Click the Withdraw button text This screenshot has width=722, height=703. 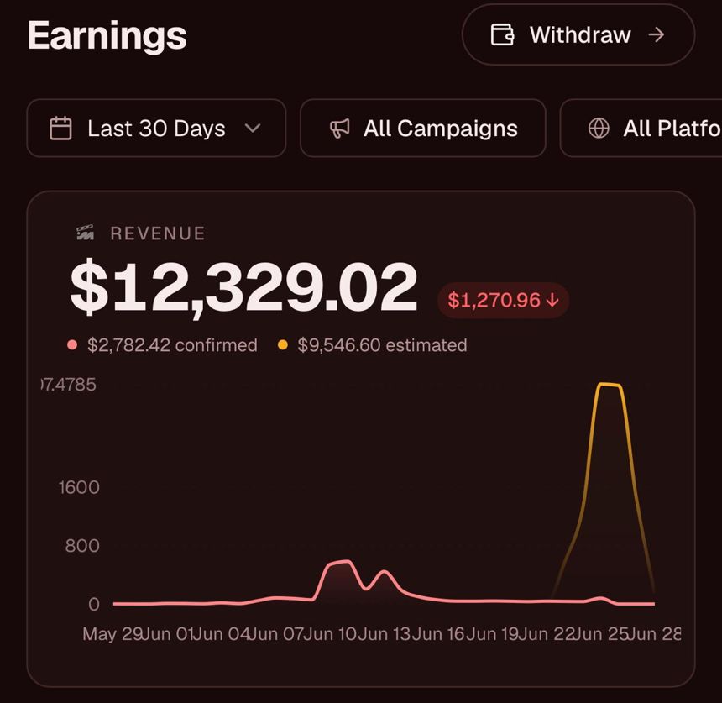coord(580,35)
